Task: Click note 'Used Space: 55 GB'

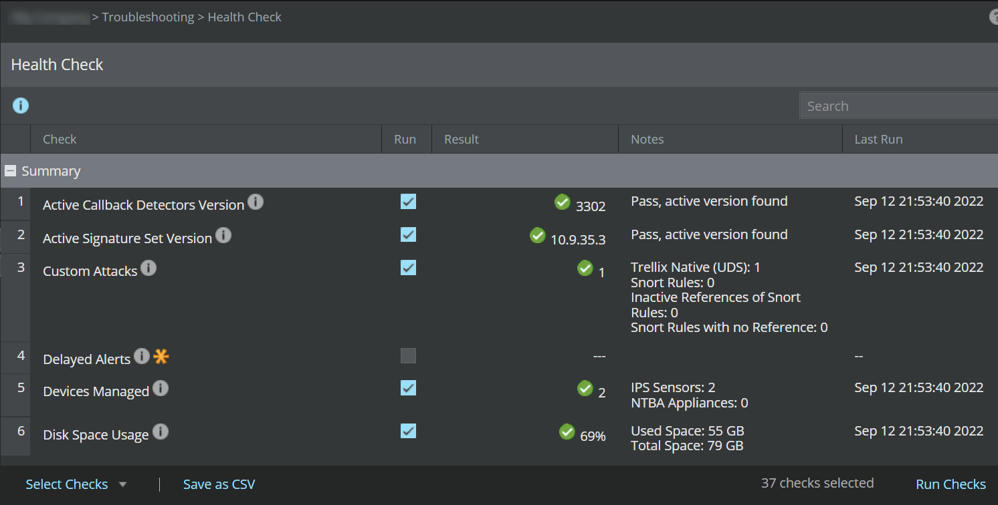Action: coord(688,431)
